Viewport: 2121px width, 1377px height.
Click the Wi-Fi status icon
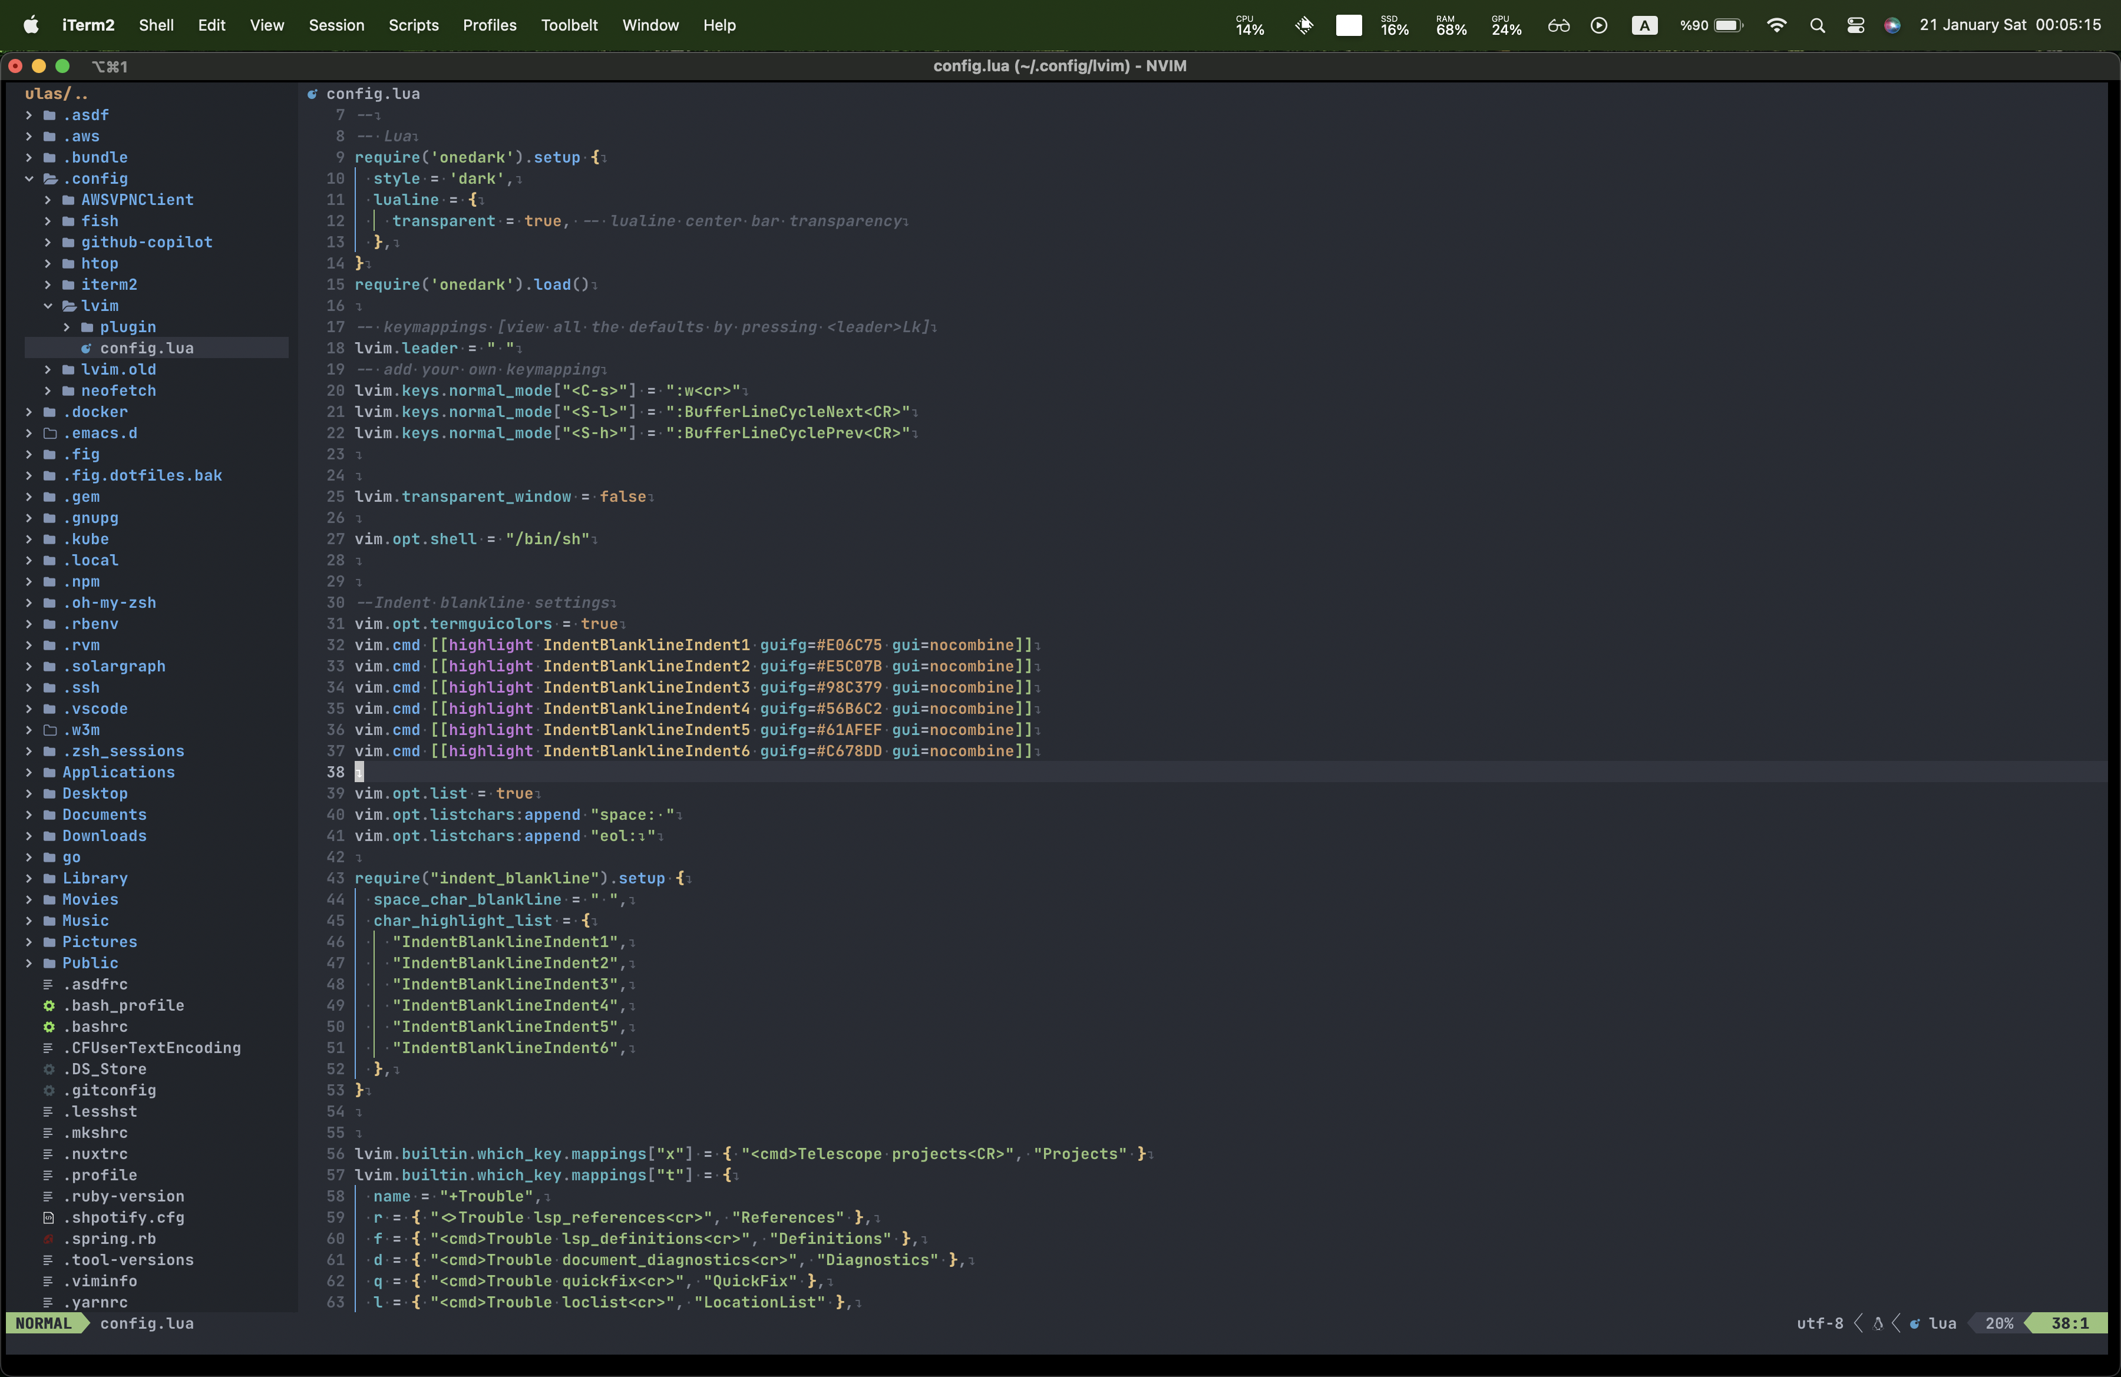coord(1776,25)
